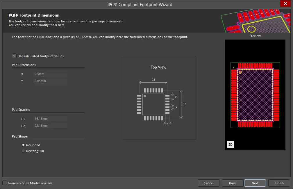Click Finish to complete the wizard
The width and height of the screenshot is (293, 189).
pos(279,183)
